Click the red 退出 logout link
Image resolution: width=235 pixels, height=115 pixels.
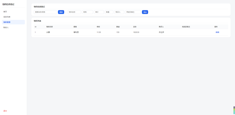click(x=5, y=111)
